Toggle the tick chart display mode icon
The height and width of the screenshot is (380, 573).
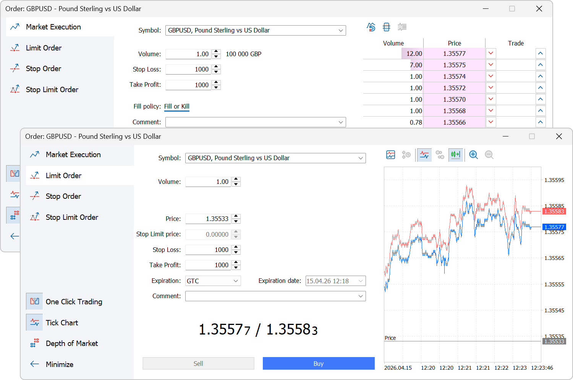click(424, 155)
